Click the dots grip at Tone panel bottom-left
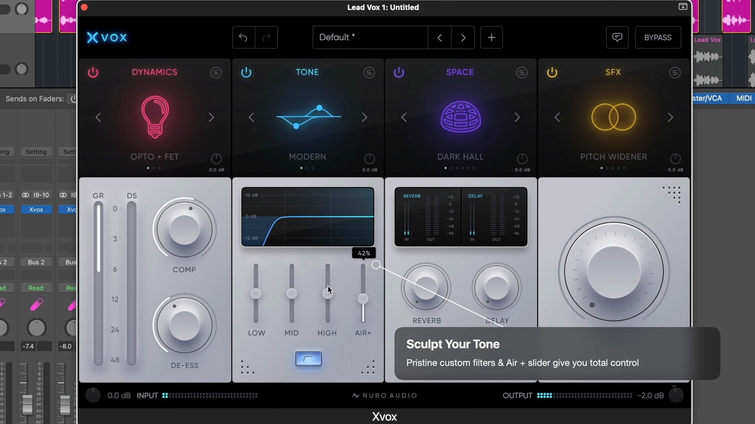 [247, 367]
